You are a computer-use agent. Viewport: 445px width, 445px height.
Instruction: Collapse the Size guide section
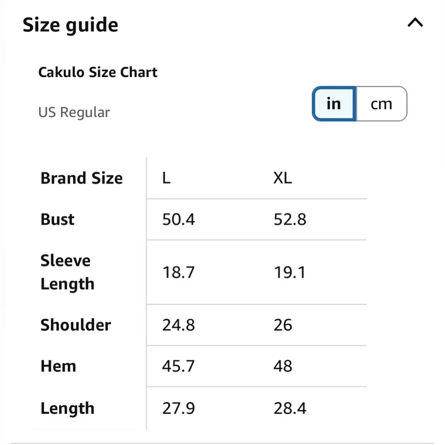coord(415,23)
